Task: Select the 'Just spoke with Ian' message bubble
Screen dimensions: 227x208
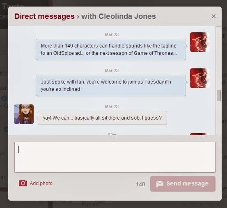Action: tap(111, 86)
